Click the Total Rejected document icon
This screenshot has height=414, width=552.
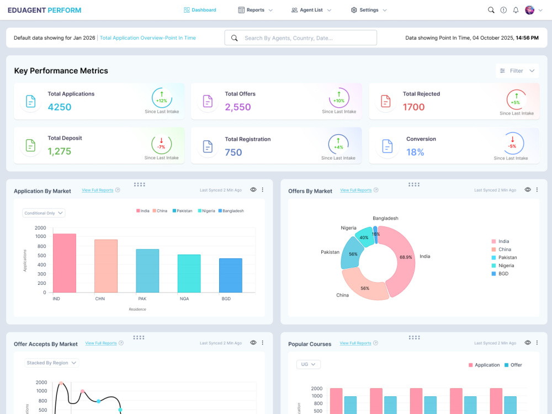386,101
